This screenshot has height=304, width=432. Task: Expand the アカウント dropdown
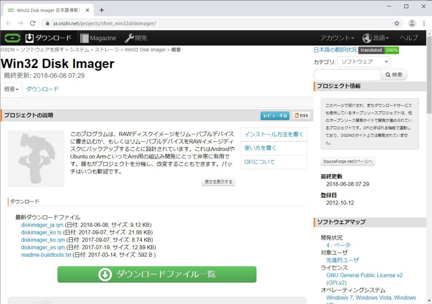tap(337, 38)
